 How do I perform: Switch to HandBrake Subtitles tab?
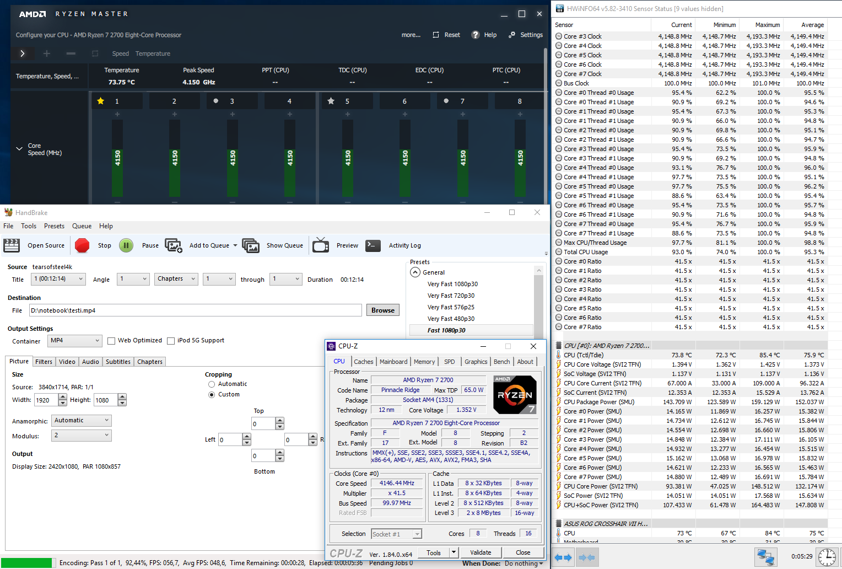point(118,362)
